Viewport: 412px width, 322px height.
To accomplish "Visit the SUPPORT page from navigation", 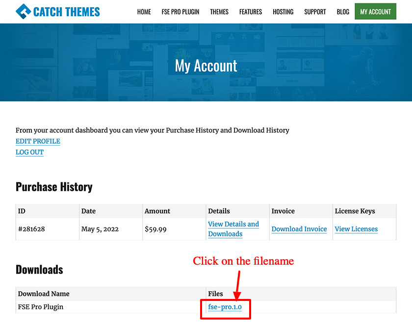I will (315, 12).
